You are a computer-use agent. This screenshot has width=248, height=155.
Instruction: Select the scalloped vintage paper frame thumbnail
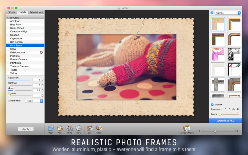pos(218,24)
